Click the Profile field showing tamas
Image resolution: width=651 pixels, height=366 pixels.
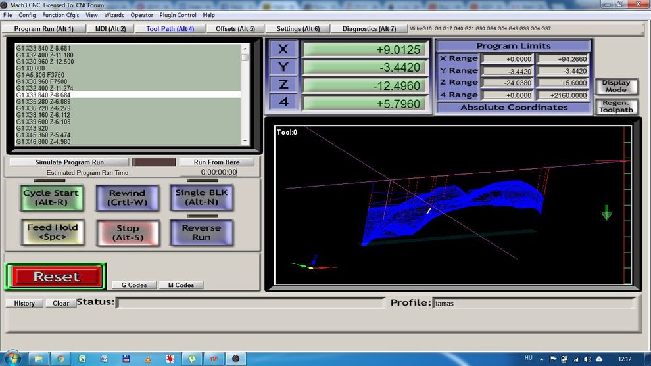coord(533,304)
